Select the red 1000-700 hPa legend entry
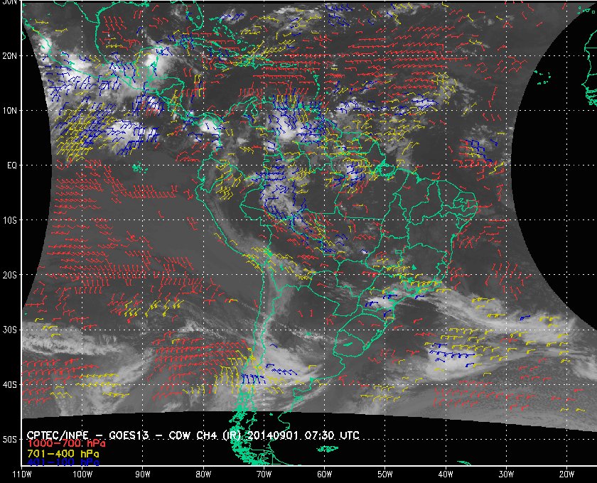Viewport: 597px width, 483px height. [x=66, y=444]
